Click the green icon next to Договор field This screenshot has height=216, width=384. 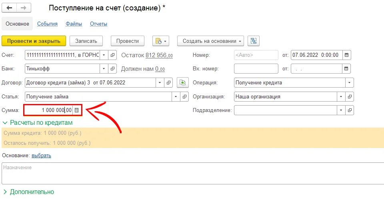pyautogui.click(x=182, y=83)
